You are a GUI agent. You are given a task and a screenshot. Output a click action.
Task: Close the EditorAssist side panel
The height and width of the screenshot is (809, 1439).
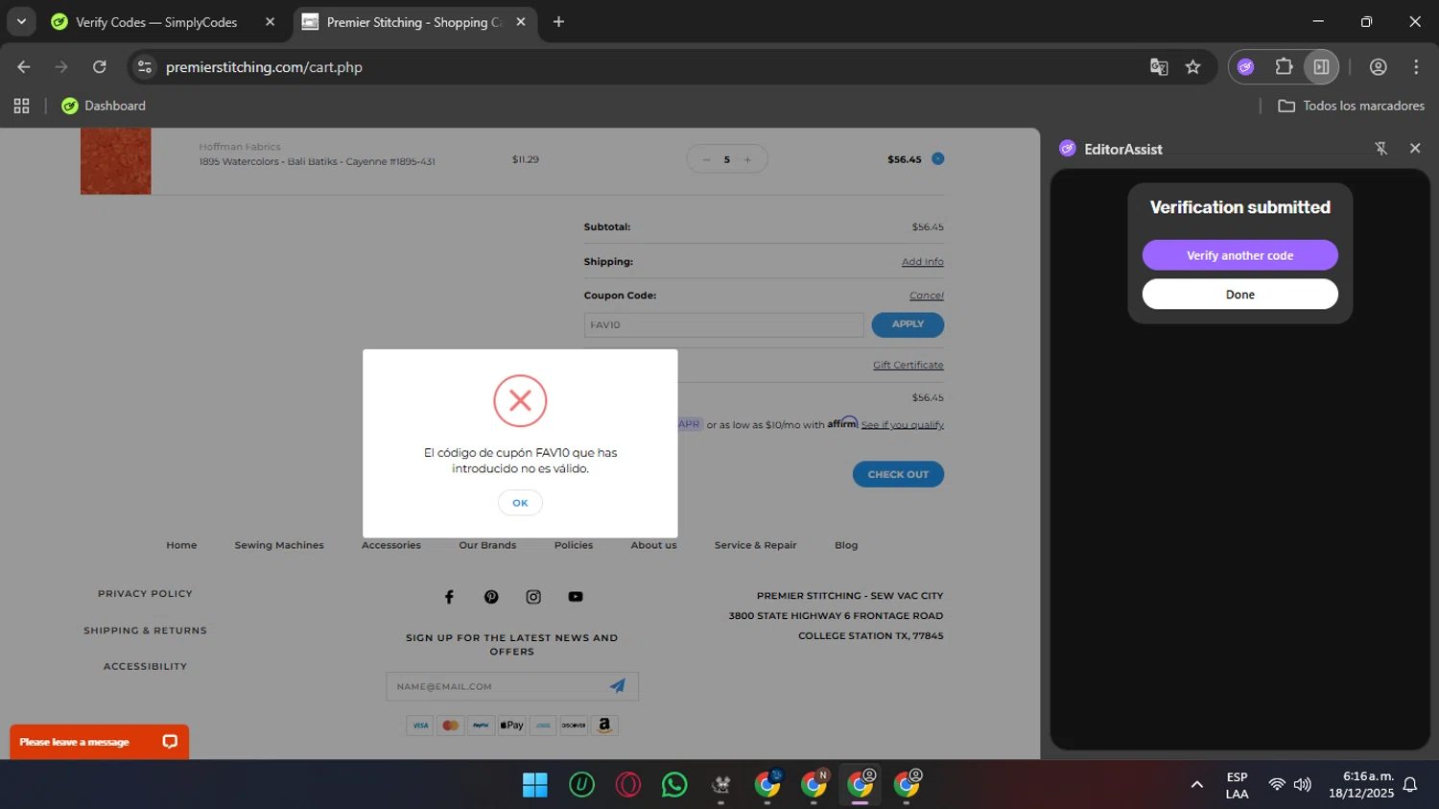(1415, 148)
